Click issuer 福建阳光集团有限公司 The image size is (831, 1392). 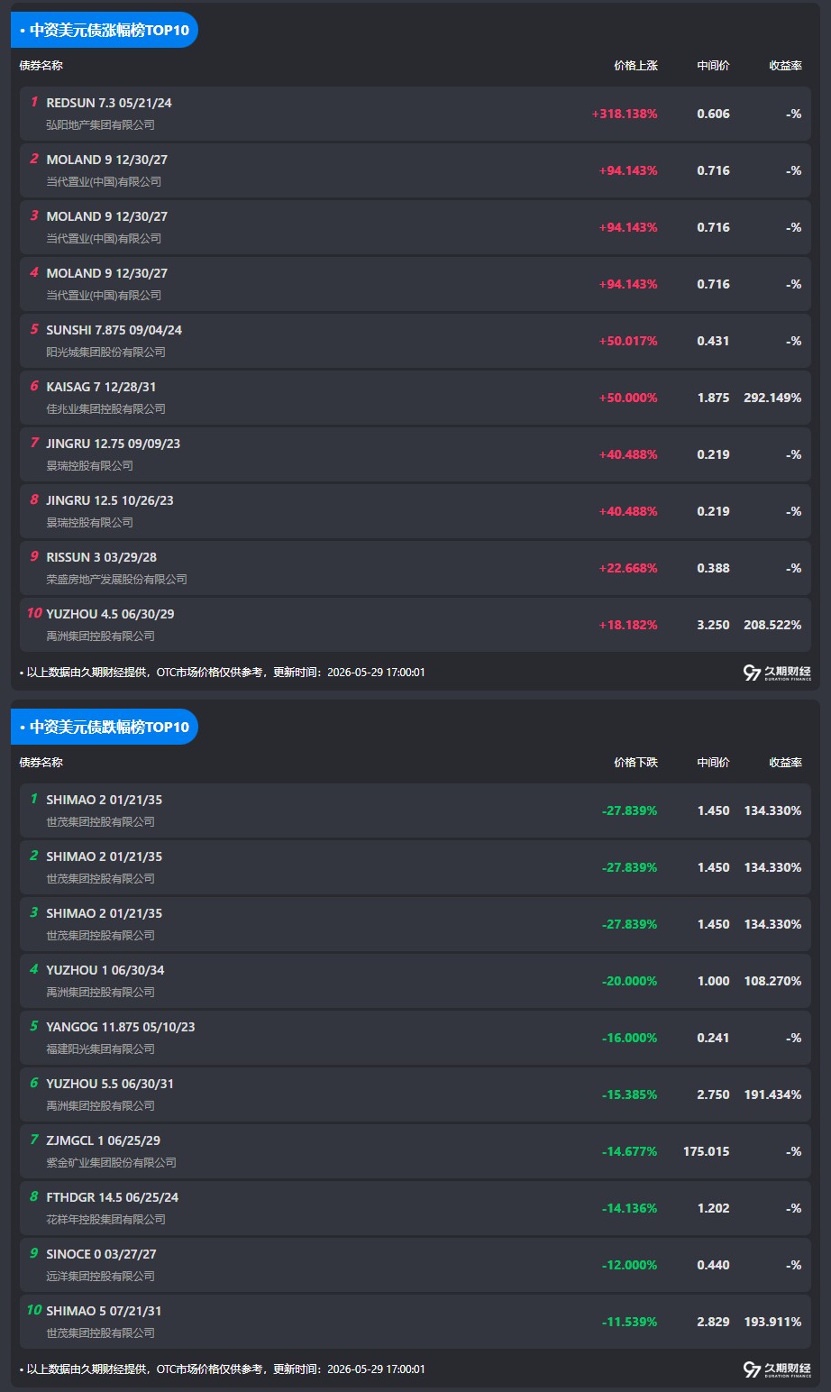click(101, 1049)
